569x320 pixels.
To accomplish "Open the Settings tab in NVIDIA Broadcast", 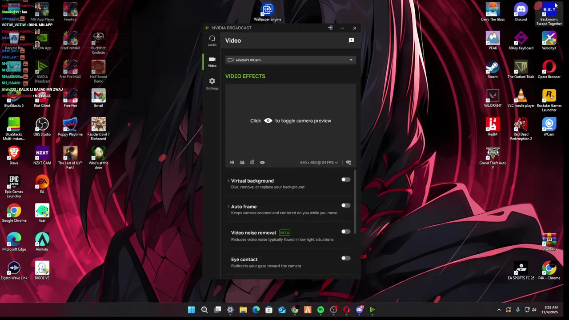I will pyautogui.click(x=212, y=84).
